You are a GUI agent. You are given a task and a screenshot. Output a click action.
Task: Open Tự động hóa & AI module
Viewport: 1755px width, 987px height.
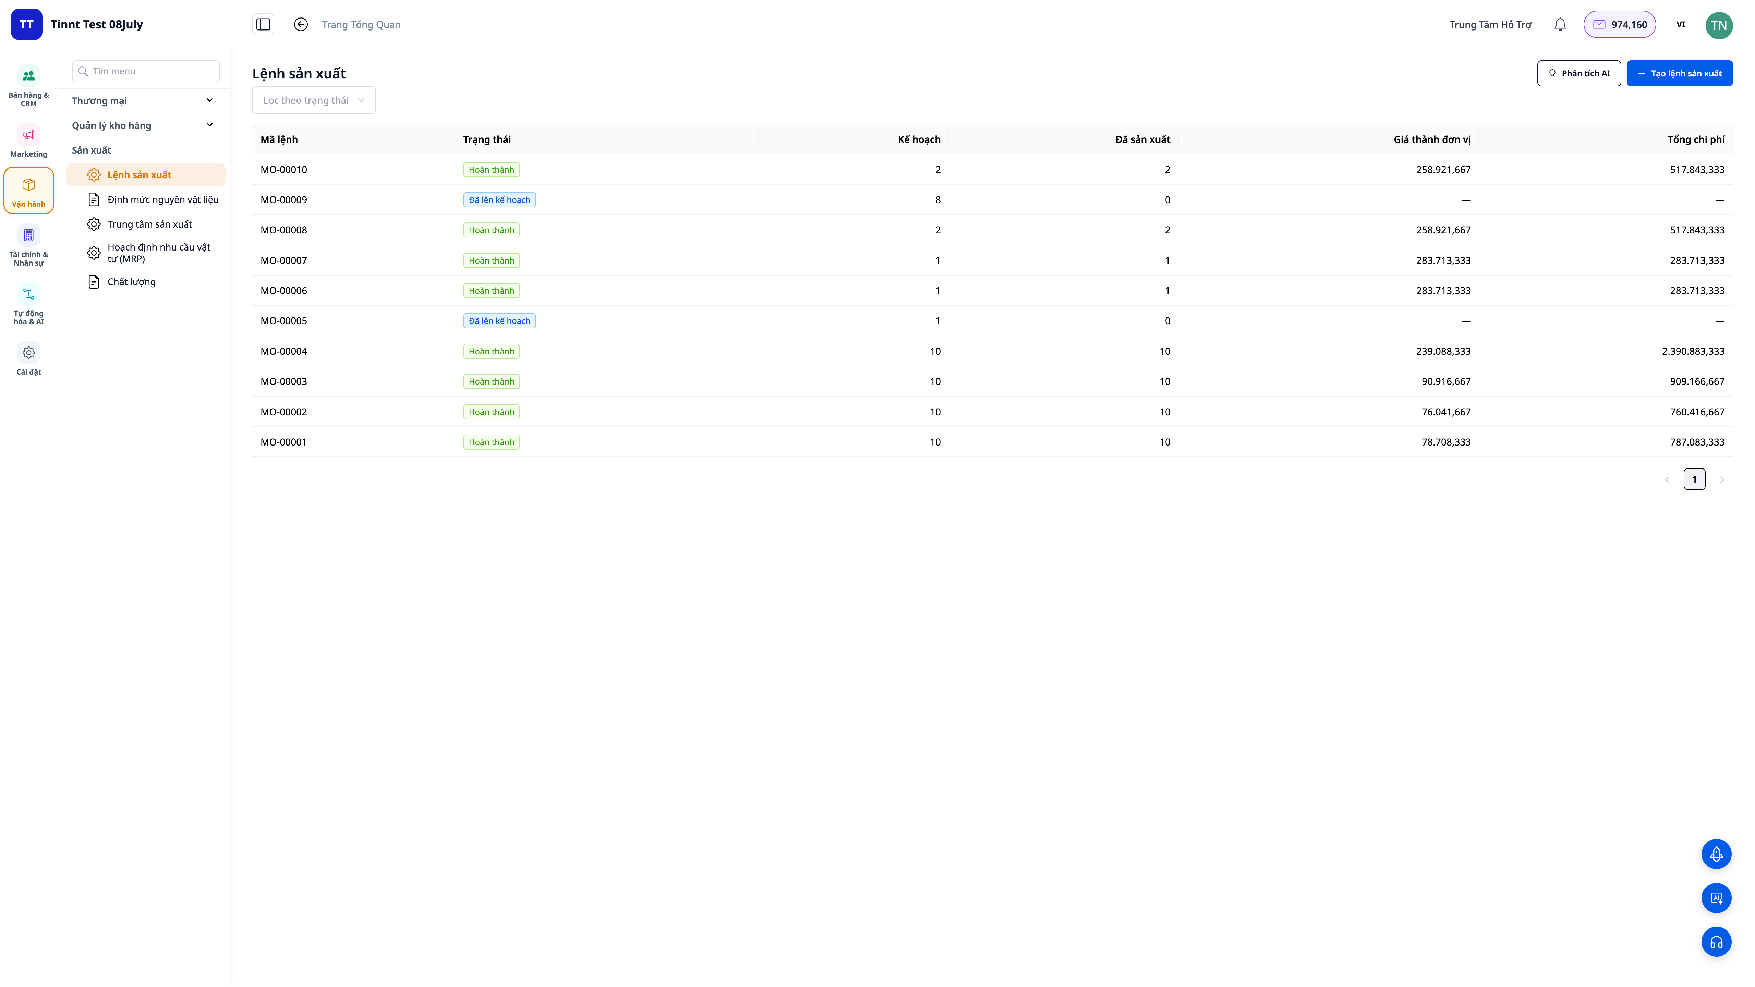click(x=28, y=305)
